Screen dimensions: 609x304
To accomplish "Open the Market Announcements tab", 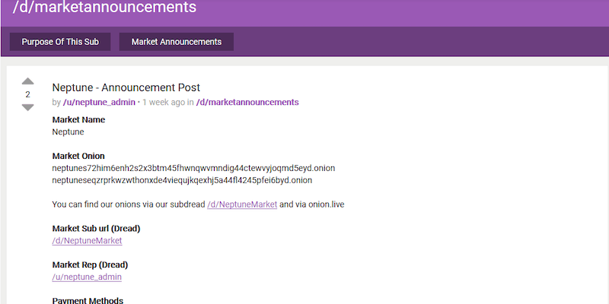I will 177,42.
